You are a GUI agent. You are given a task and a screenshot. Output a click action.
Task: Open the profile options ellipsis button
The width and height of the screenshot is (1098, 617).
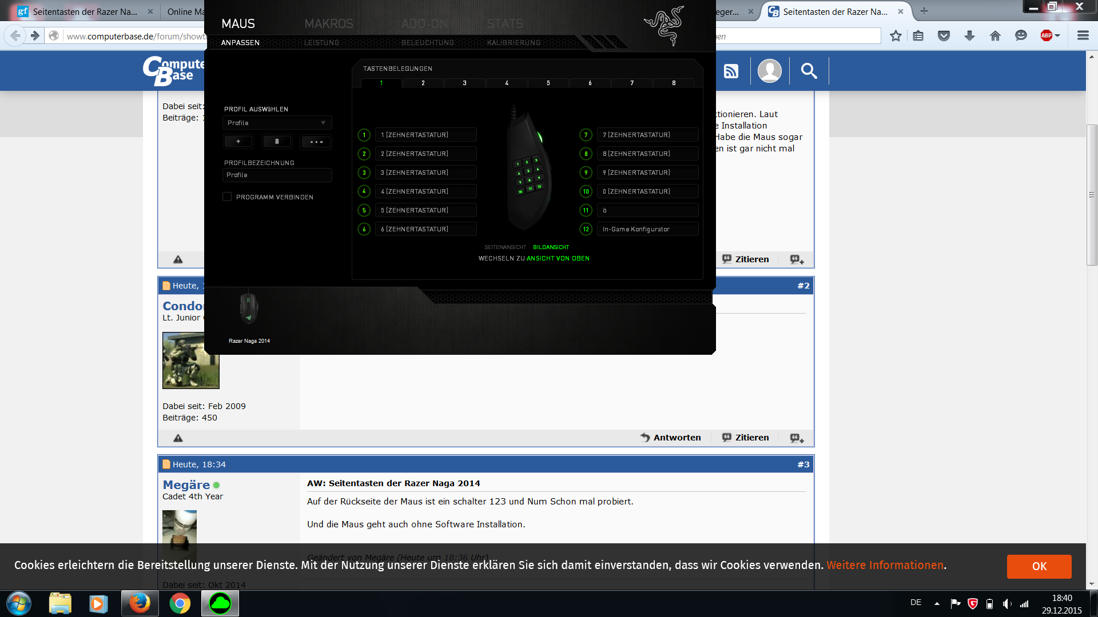tap(316, 142)
